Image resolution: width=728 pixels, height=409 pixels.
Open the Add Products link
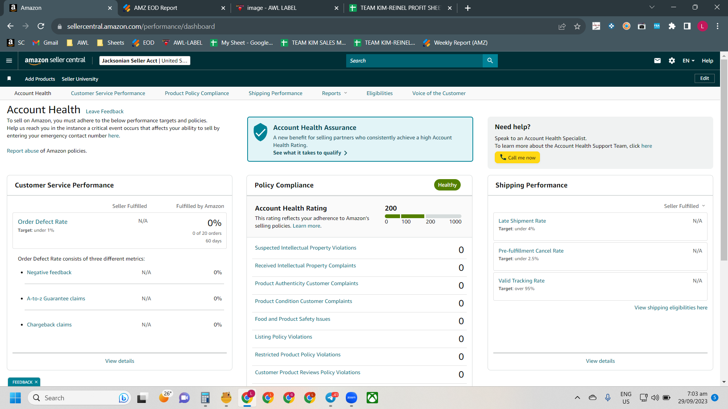pyautogui.click(x=40, y=79)
